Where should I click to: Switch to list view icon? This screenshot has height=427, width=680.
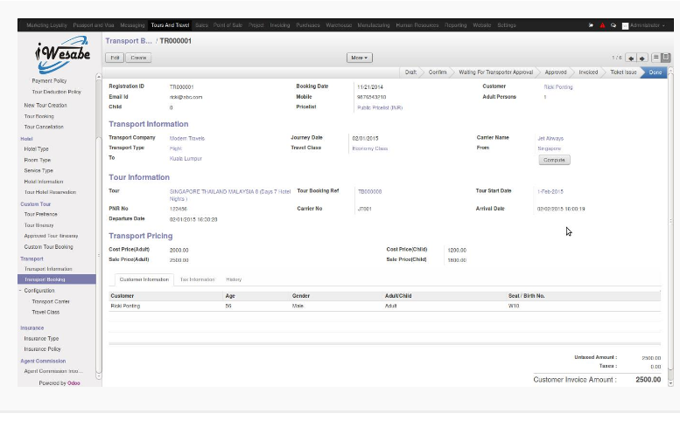coord(656,58)
